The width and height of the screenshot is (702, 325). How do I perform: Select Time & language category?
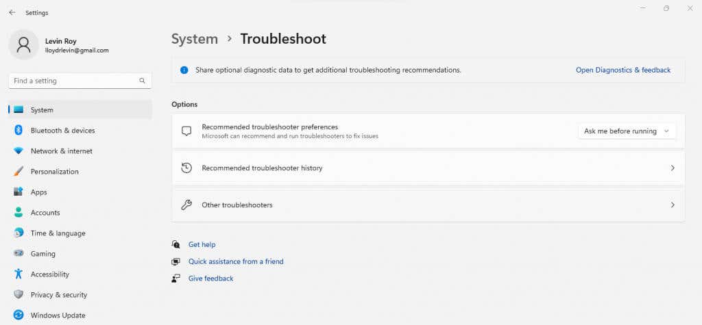(x=80, y=233)
